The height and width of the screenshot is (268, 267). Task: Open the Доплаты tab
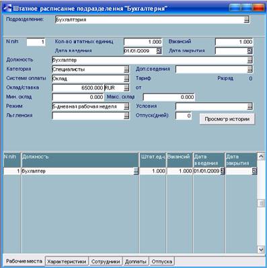(136, 261)
